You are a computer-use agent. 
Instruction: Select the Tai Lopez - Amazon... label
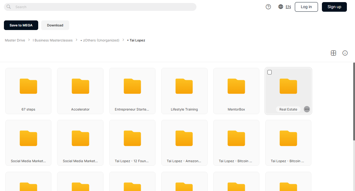[184, 161]
